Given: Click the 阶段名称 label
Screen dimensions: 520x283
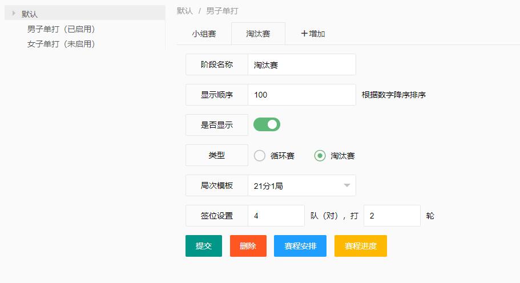Looking at the screenshot, I should coord(217,64).
